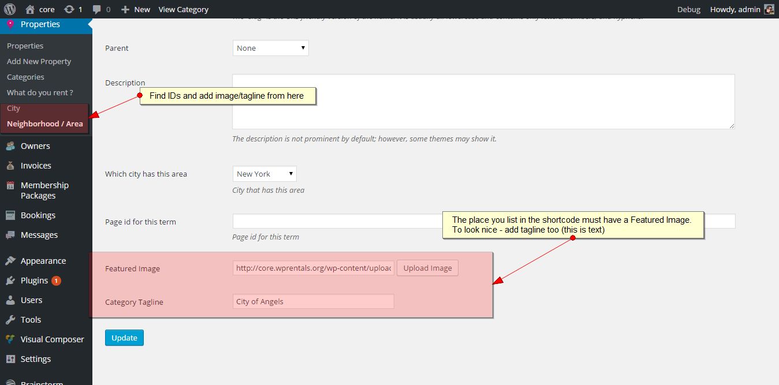The image size is (779, 385).
Task: Go to the Categories submenu link
Action: (25, 77)
